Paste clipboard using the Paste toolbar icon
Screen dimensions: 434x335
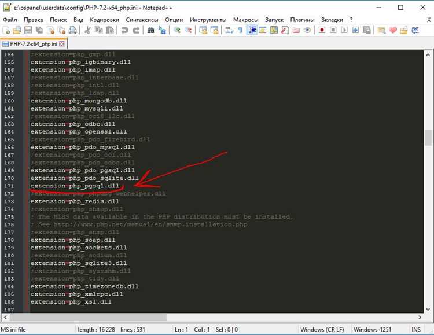110,30
